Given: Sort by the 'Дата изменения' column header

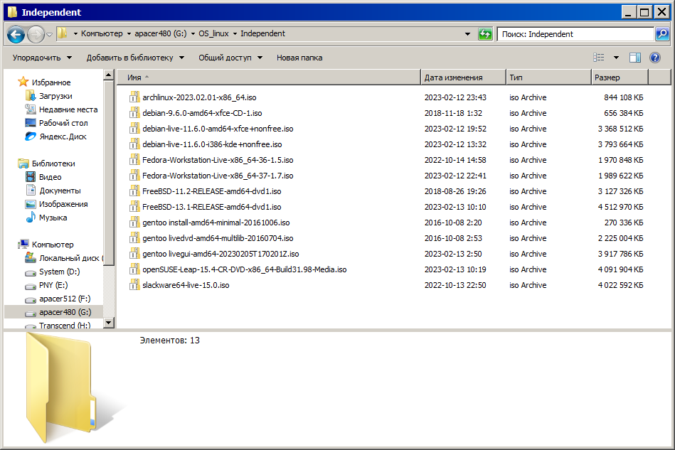Looking at the screenshot, I should pos(463,77).
